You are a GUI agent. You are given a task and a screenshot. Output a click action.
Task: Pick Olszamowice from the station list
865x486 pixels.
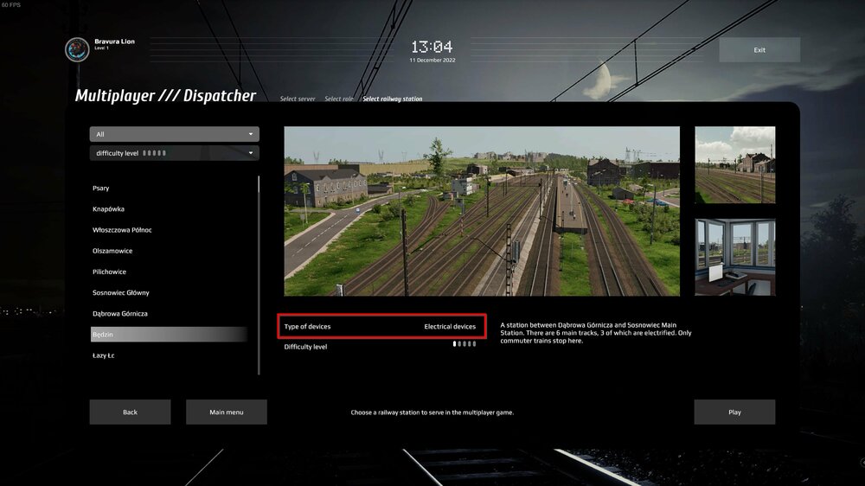coord(112,251)
